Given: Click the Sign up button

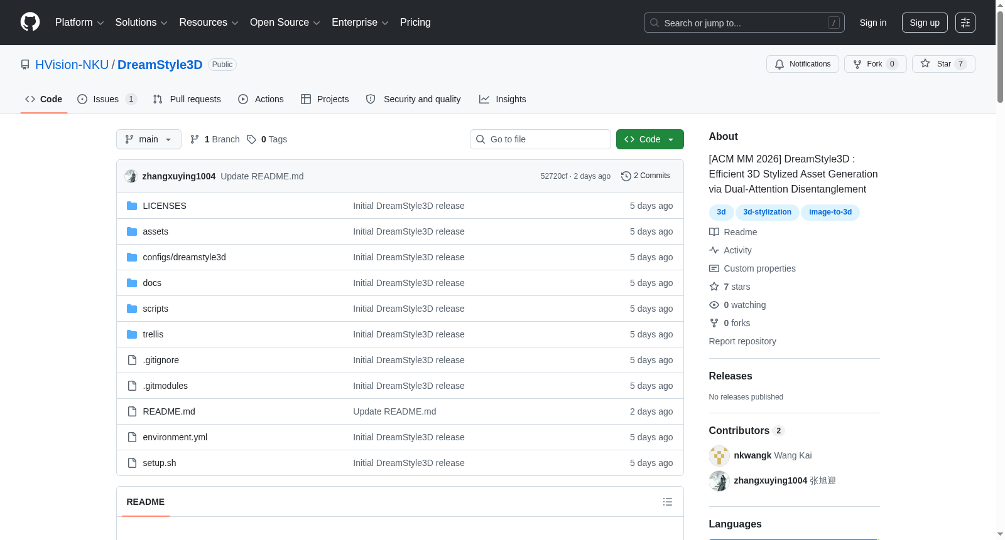Looking at the screenshot, I should [x=925, y=23].
